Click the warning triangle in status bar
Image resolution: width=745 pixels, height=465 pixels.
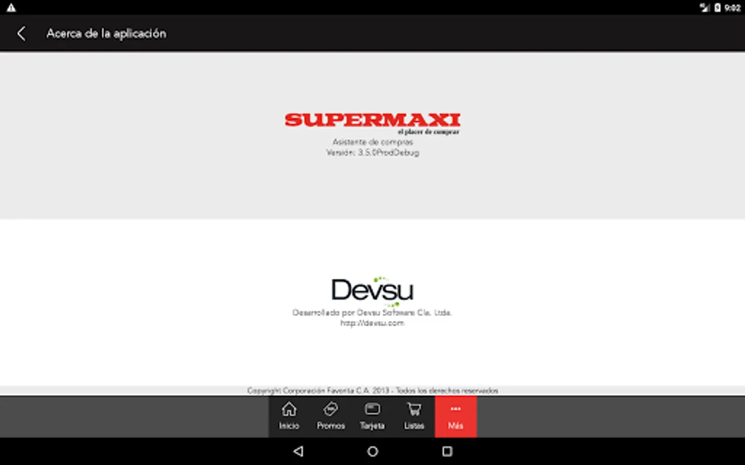(11, 7)
